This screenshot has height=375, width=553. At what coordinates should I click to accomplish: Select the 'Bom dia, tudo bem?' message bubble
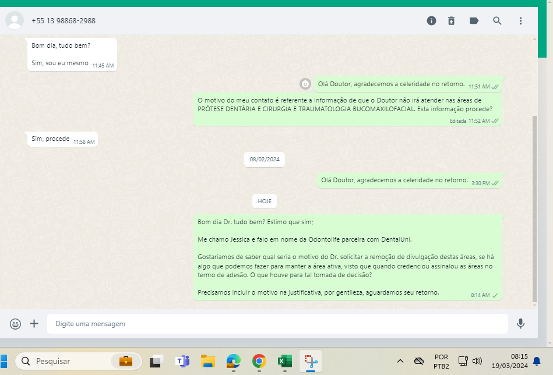[x=72, y=54]
